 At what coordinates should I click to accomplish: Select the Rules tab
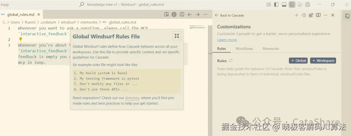(221, 49)
